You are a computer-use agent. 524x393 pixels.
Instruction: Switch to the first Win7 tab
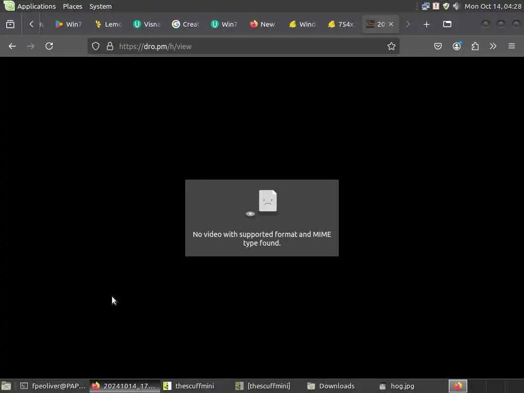click(x=69, y=24)
